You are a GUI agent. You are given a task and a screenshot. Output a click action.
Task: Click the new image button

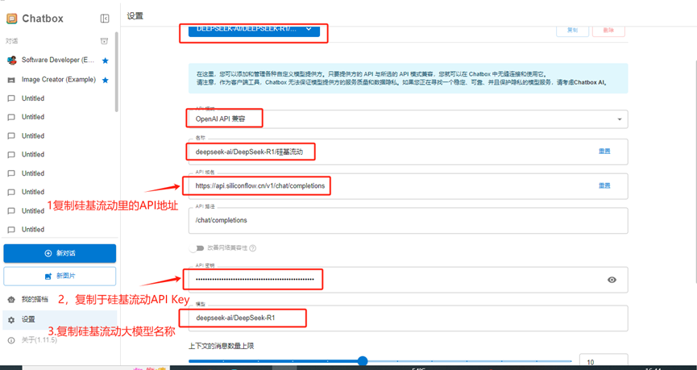click(x=60, y=276)
